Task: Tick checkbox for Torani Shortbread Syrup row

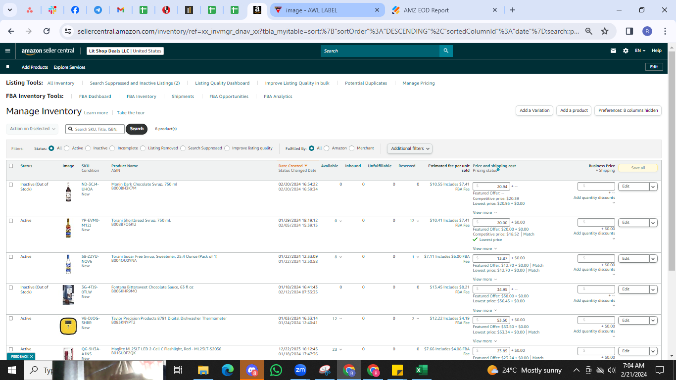Action: pyautogui.click(x=11, y=221)
